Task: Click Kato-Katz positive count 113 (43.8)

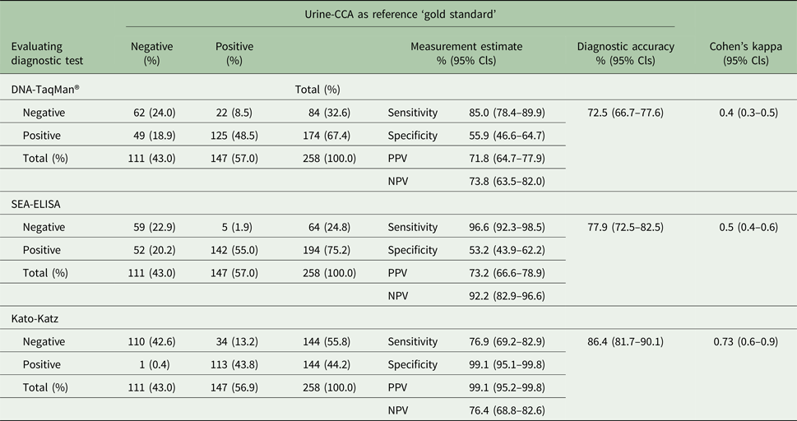Action: tap(234, 364)
